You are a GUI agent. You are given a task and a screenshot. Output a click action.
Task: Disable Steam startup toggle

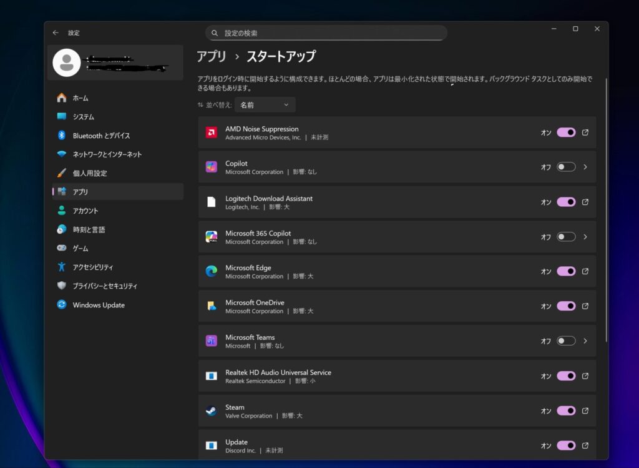pos(566,411)
